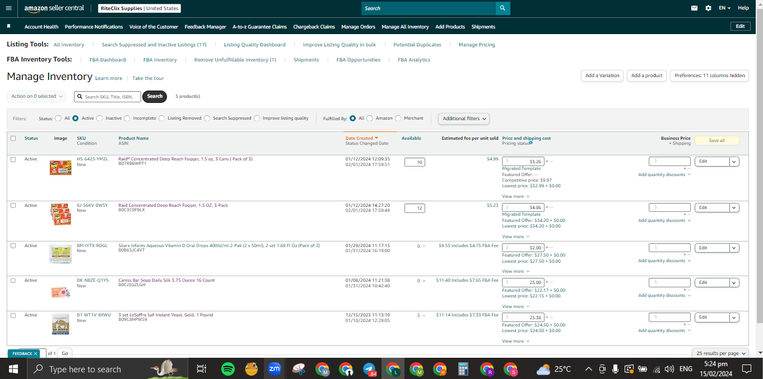
Task: Choose Fulfilled By Amazon radio button
Action: (369, 118)
